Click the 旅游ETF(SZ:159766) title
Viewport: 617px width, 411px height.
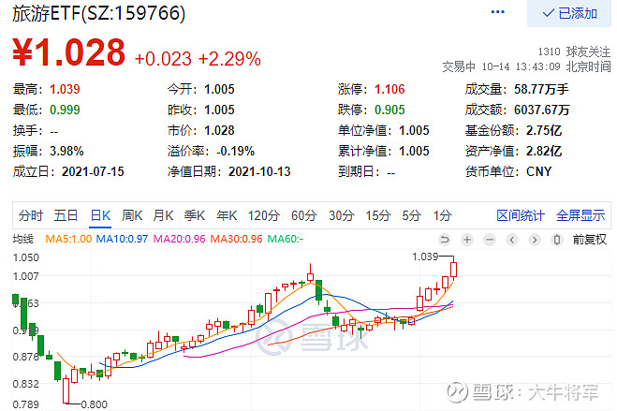click(x=98, y=14)
